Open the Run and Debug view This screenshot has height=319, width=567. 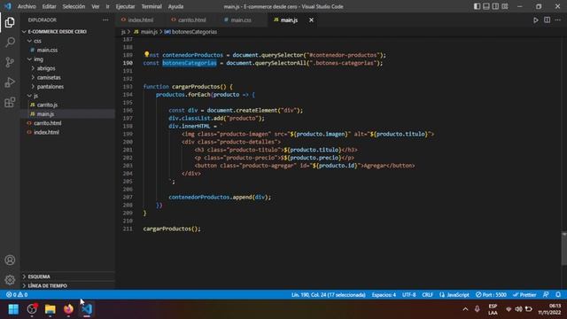click(10, 82)
